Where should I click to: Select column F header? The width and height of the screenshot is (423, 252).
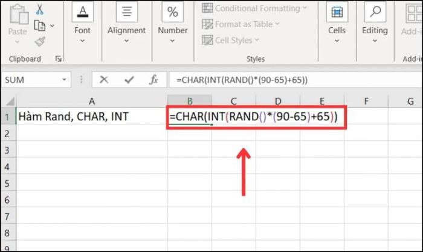(x=366, y=101)
